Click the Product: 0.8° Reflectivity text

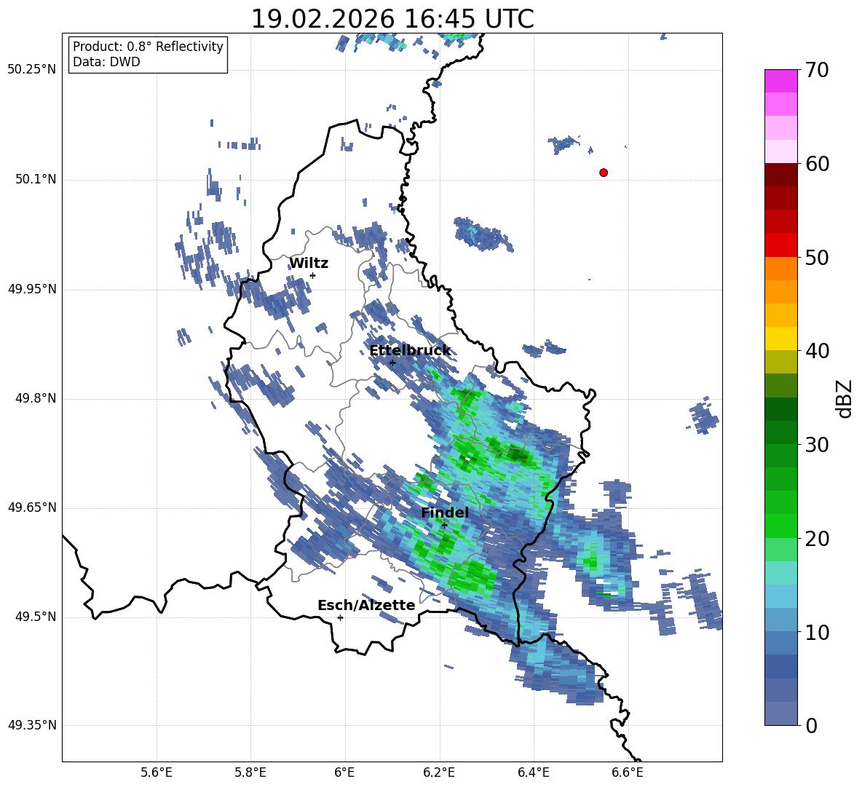click(148, 47)
